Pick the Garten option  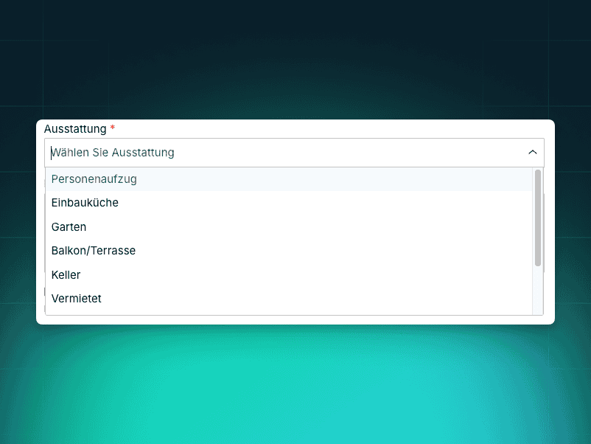(x=69, y=227)
